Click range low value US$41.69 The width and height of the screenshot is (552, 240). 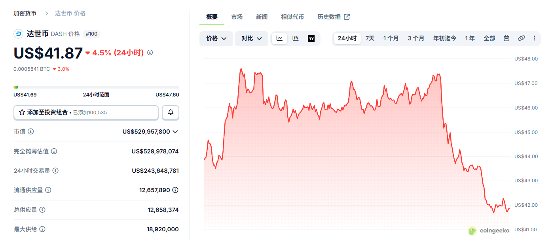coord(25,95)
